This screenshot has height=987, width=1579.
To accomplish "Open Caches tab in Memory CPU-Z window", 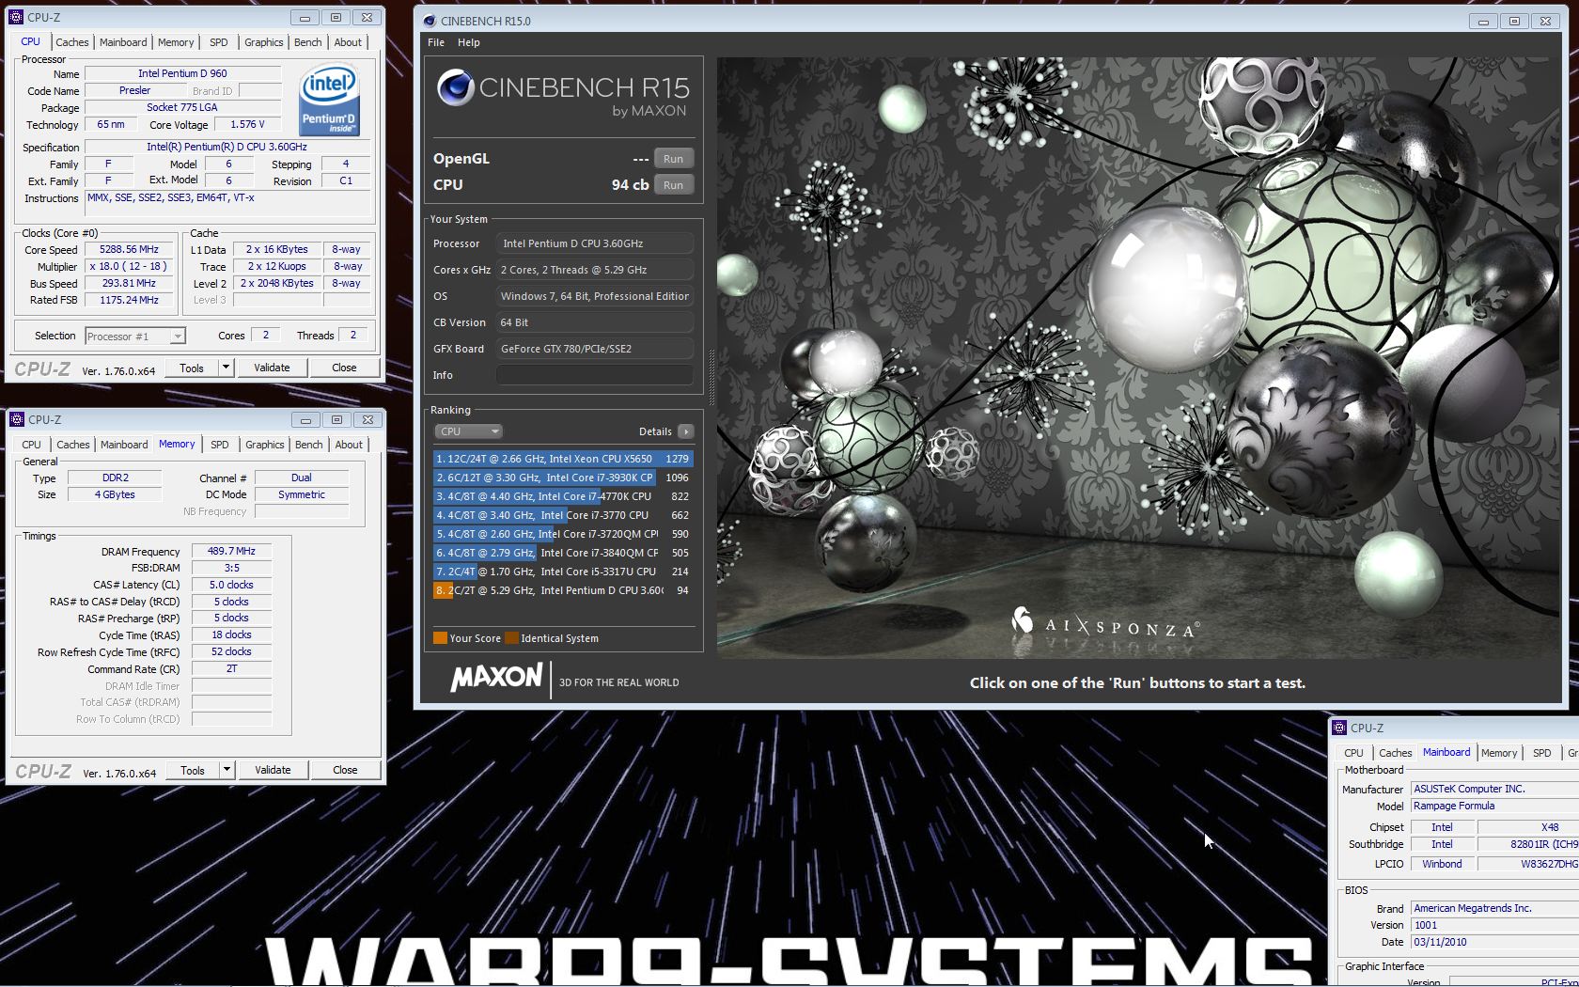I will 73,445.
